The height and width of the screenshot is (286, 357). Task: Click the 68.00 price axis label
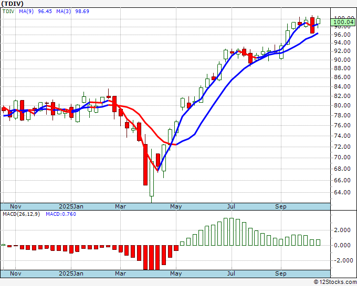tap(342, 169)
